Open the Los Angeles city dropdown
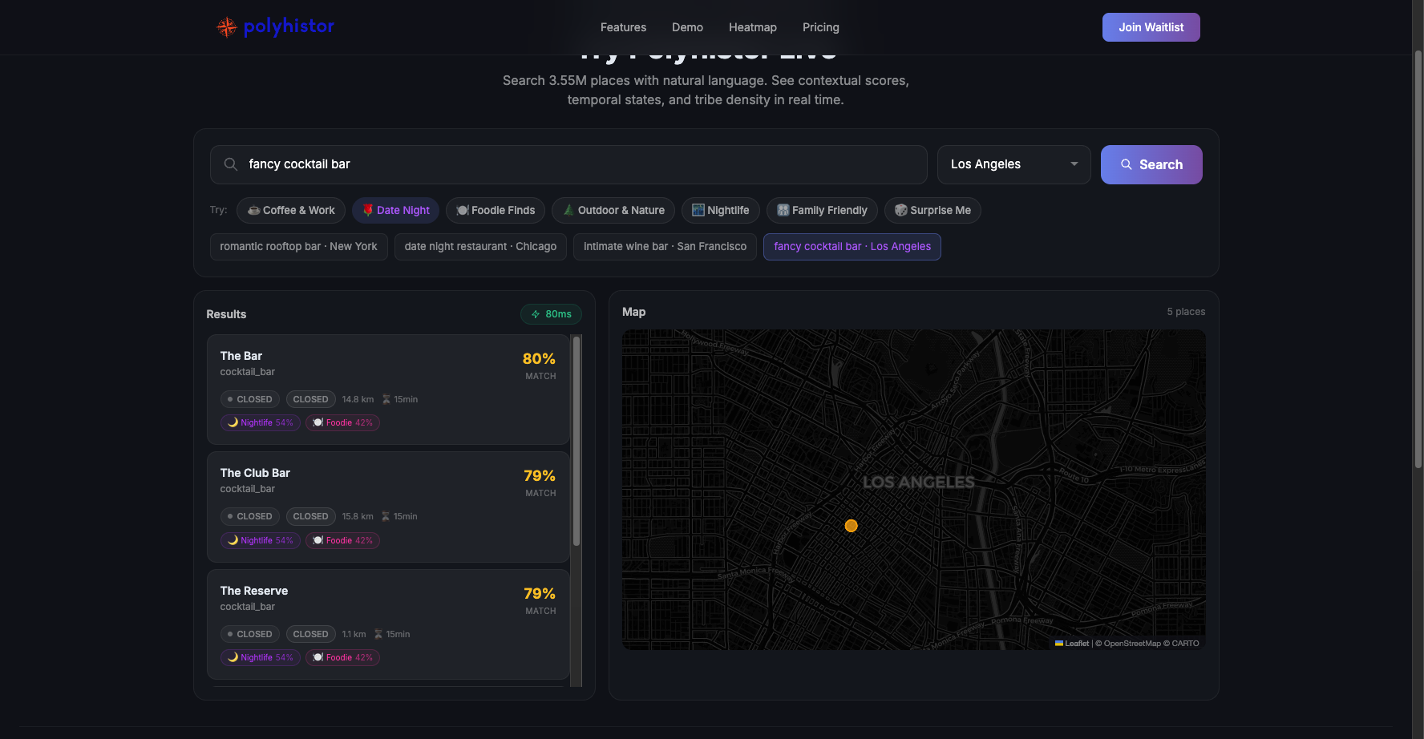 coord(1014,164)
